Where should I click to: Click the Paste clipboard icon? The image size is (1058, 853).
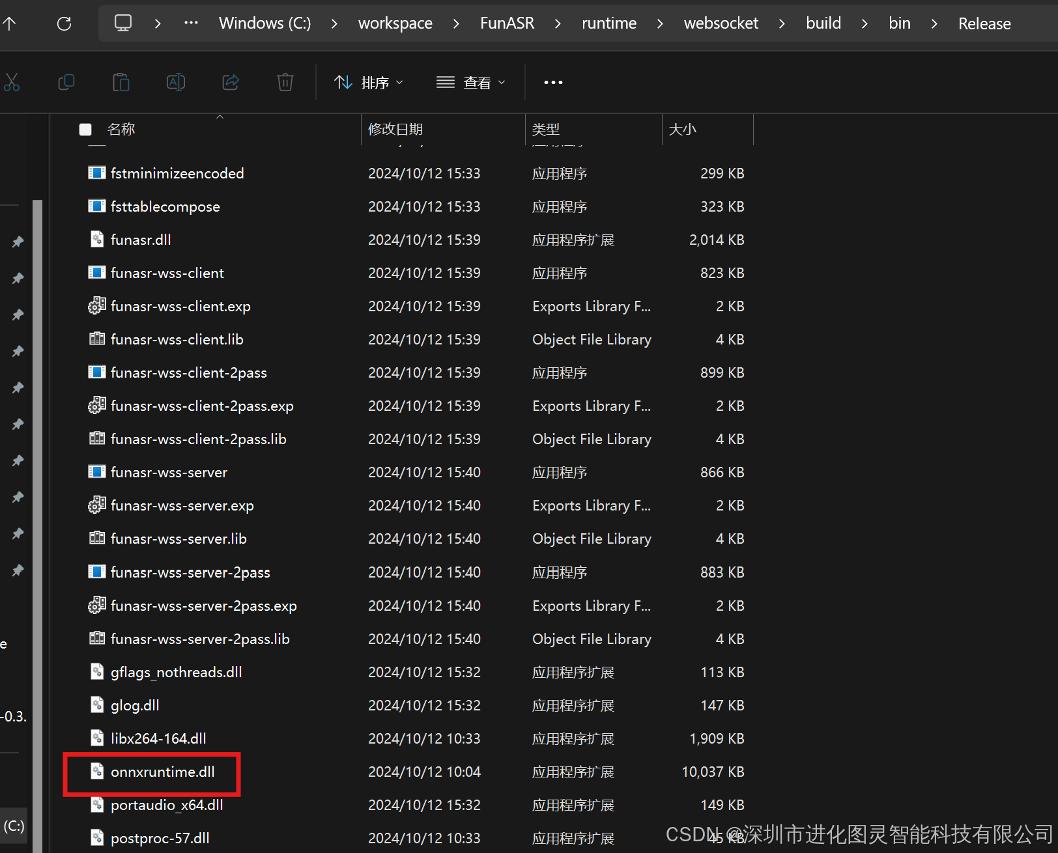pyautogui.click(x=121, y=82)
